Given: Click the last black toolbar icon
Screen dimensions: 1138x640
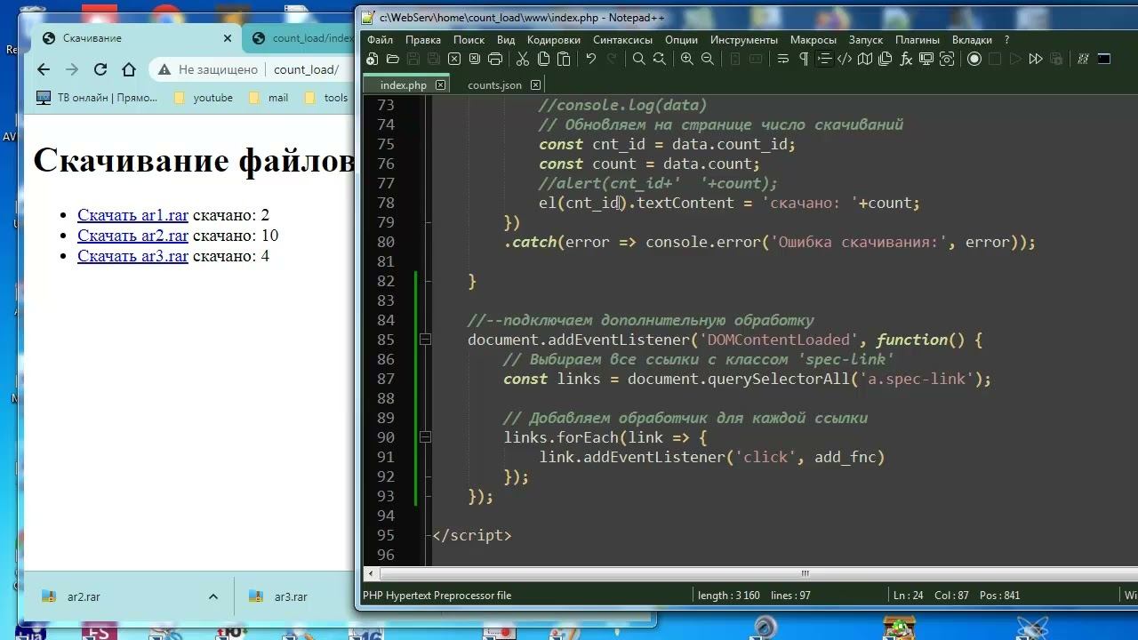Looking at the screenshot, I should pos(1103,59).
